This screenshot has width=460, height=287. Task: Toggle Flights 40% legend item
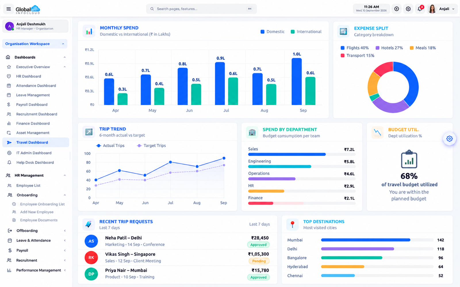(354, 48)
